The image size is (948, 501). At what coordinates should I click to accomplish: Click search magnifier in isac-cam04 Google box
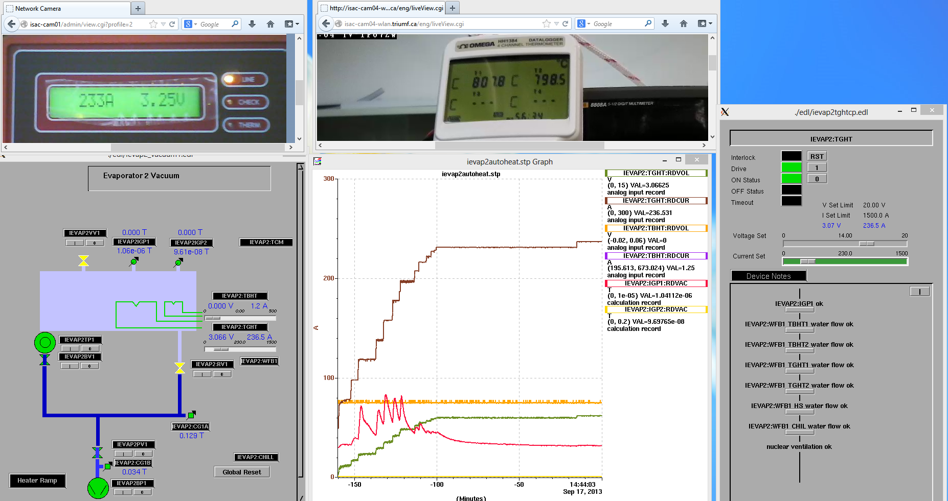tap(648, 23)
